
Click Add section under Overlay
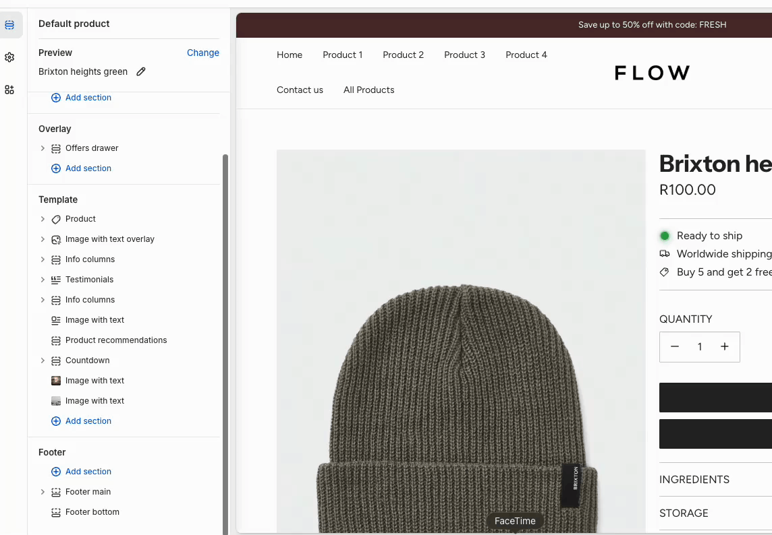(x=88, y=168)
